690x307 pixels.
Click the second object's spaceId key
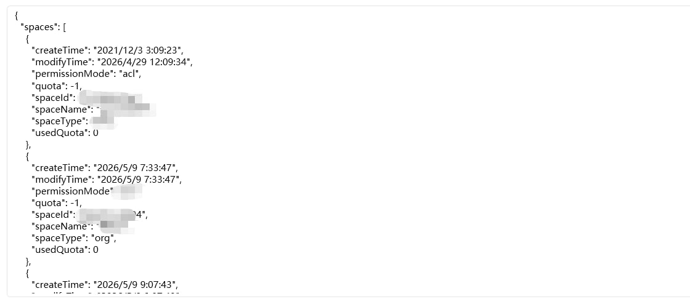tap(53, 215)
